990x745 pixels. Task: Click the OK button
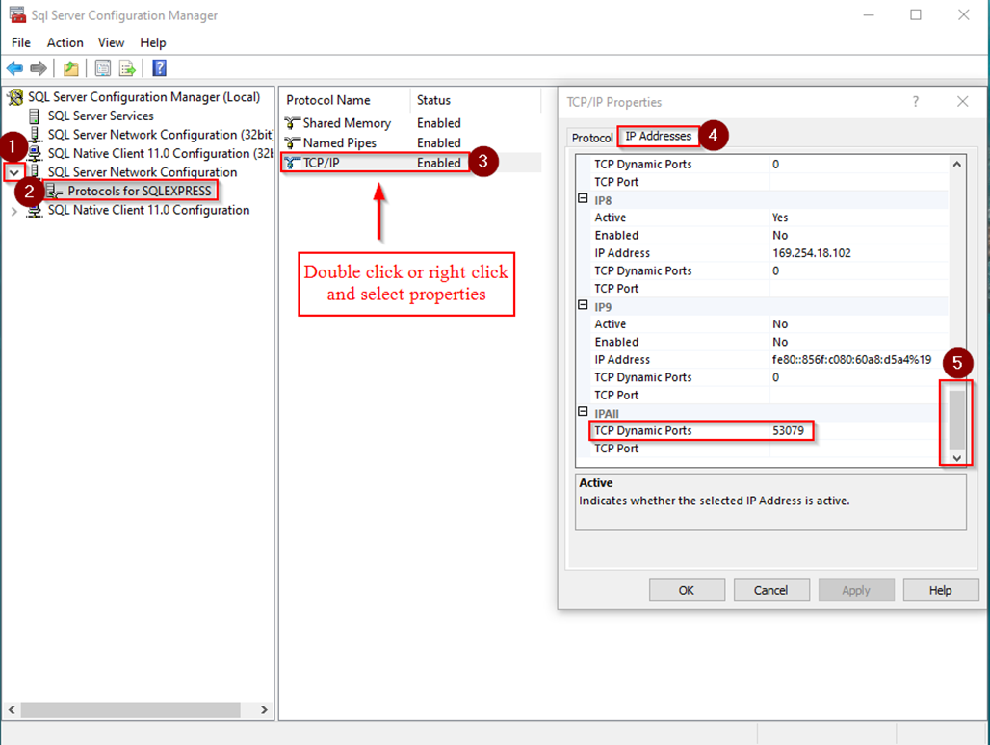pos(687,589)
